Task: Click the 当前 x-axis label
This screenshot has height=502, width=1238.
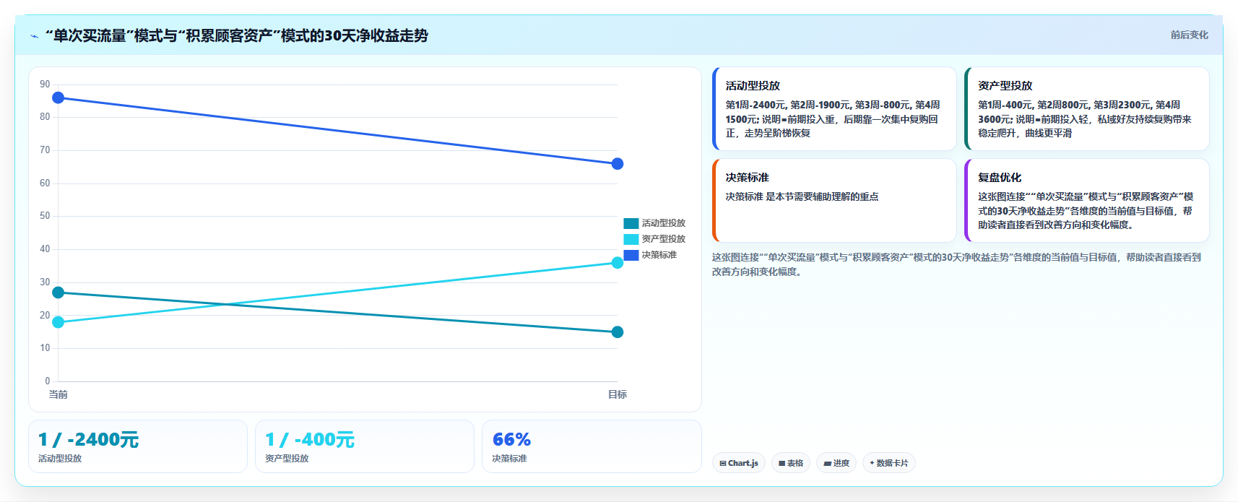Action: tap(58, 394)
